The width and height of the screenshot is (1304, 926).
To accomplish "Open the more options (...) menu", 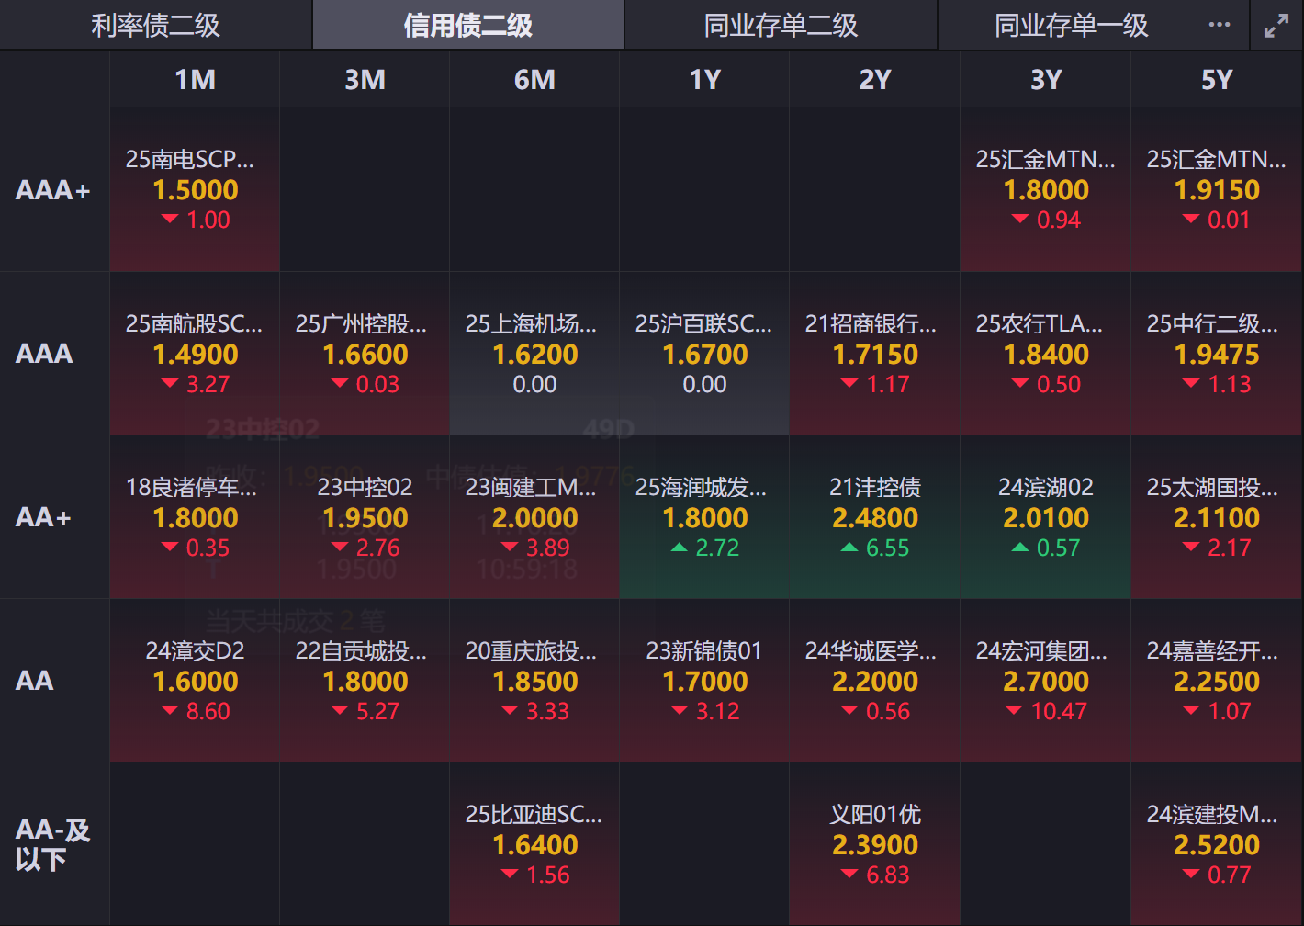I will coord(1219,25).
